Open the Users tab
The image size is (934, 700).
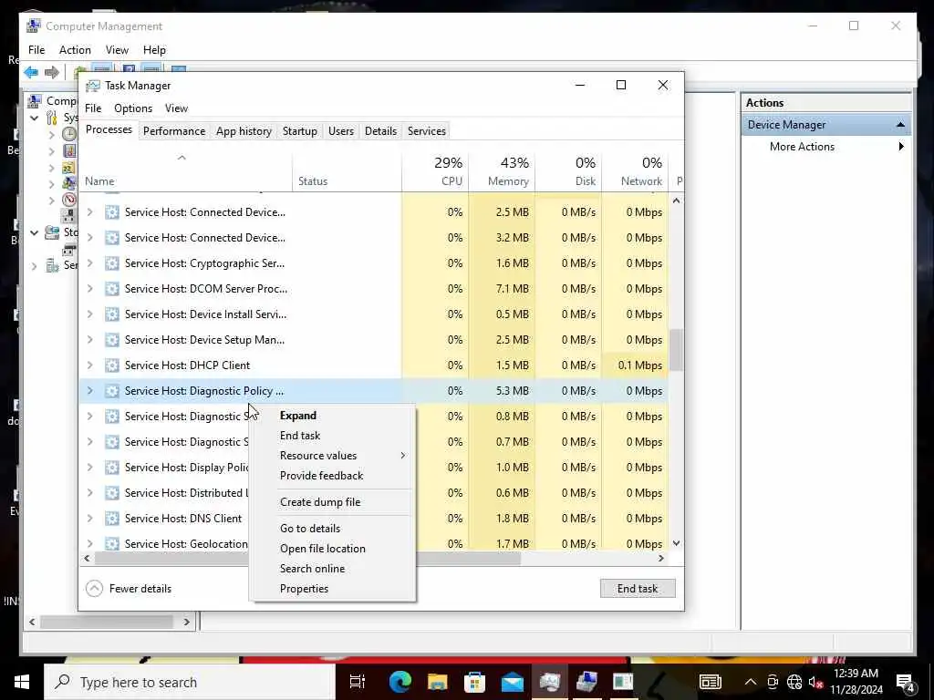tap(341, 131)
